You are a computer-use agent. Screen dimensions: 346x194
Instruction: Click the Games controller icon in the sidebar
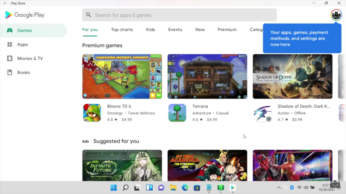pyautogui.click(x=10, y=30)
